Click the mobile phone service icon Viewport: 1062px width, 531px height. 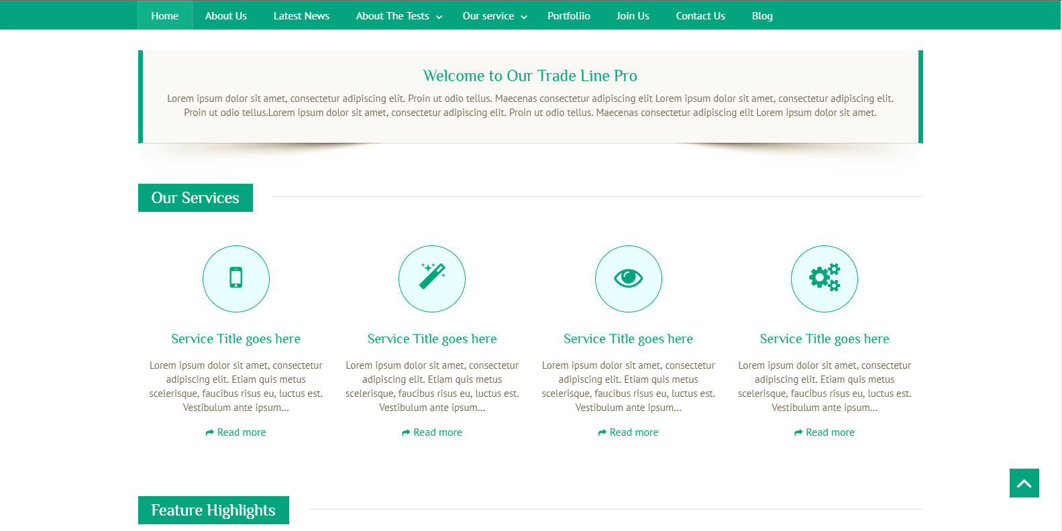pos(235,278)
